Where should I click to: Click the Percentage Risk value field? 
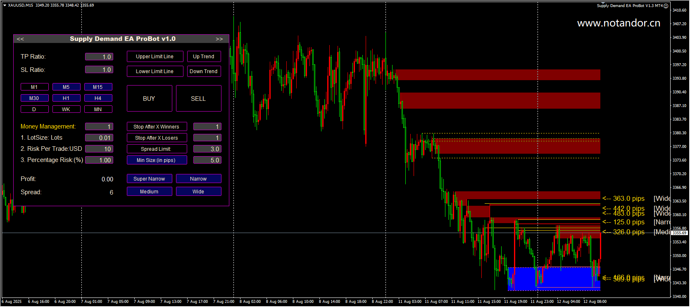[99, 160]
